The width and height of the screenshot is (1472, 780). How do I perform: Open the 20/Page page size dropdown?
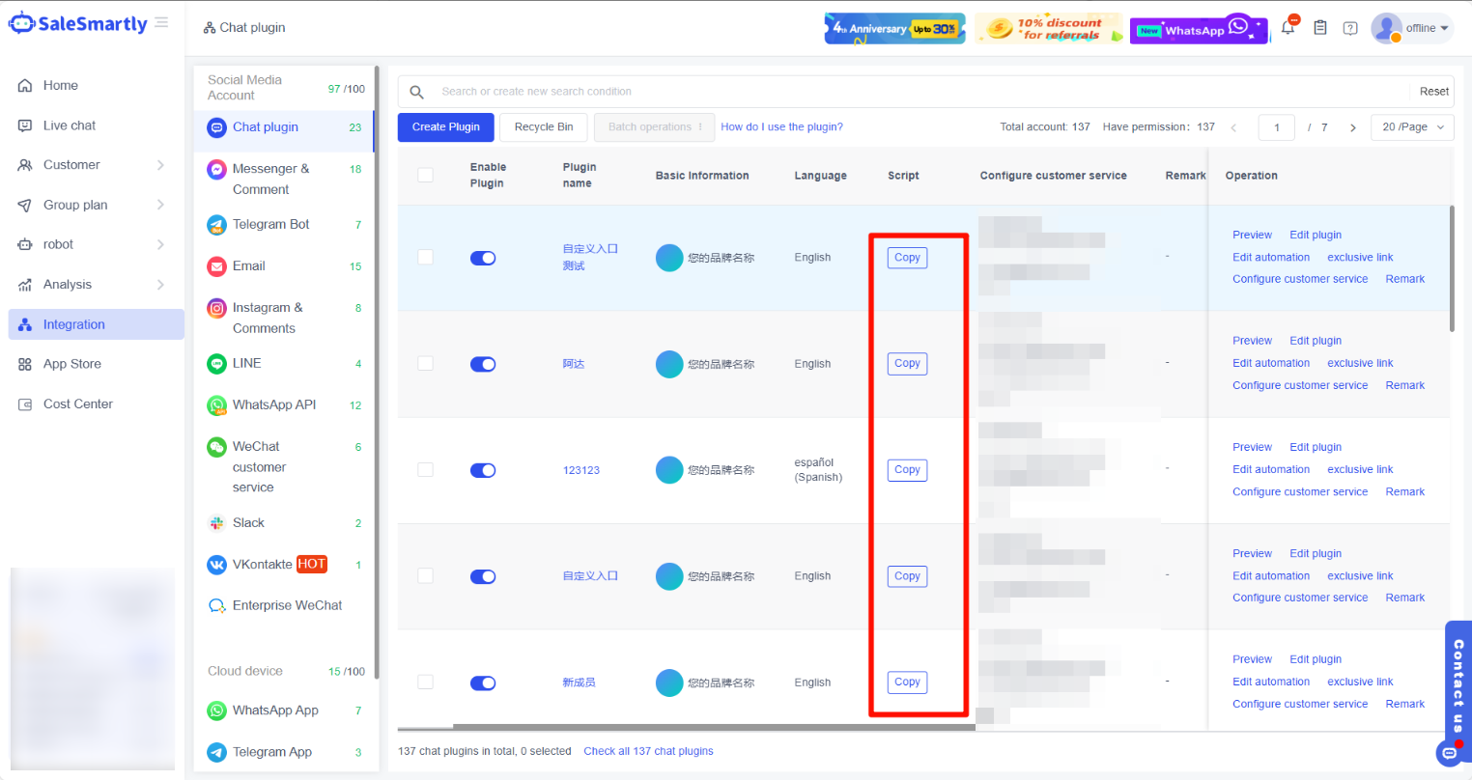point(1412,127)
